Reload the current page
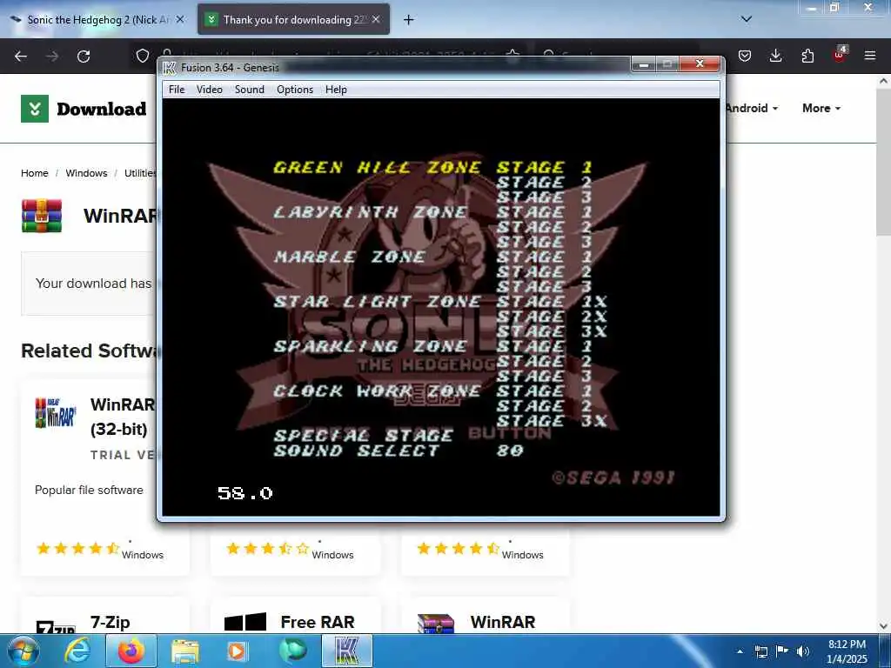 tap(84, 56)
